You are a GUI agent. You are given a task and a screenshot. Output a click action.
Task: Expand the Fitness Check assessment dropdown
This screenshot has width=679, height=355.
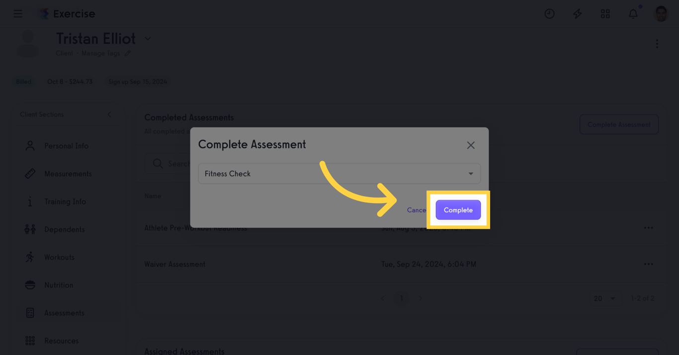470,174
